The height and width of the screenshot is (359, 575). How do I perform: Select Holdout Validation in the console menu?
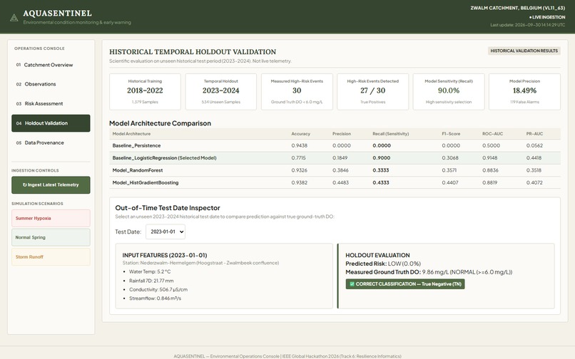(51, 123)
